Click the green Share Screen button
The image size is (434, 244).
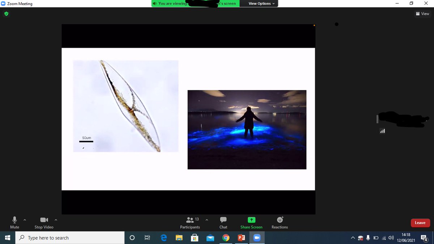coord(251,223)
